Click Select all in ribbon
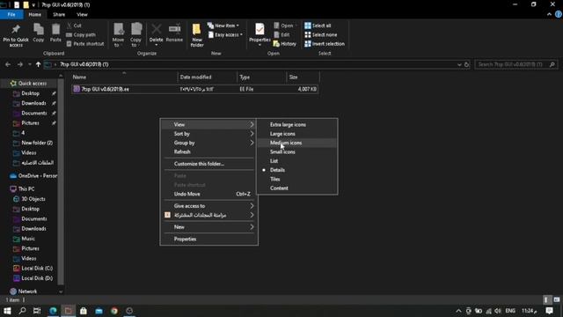This screenshot has width=563, height=317. [x=318, y=26]
